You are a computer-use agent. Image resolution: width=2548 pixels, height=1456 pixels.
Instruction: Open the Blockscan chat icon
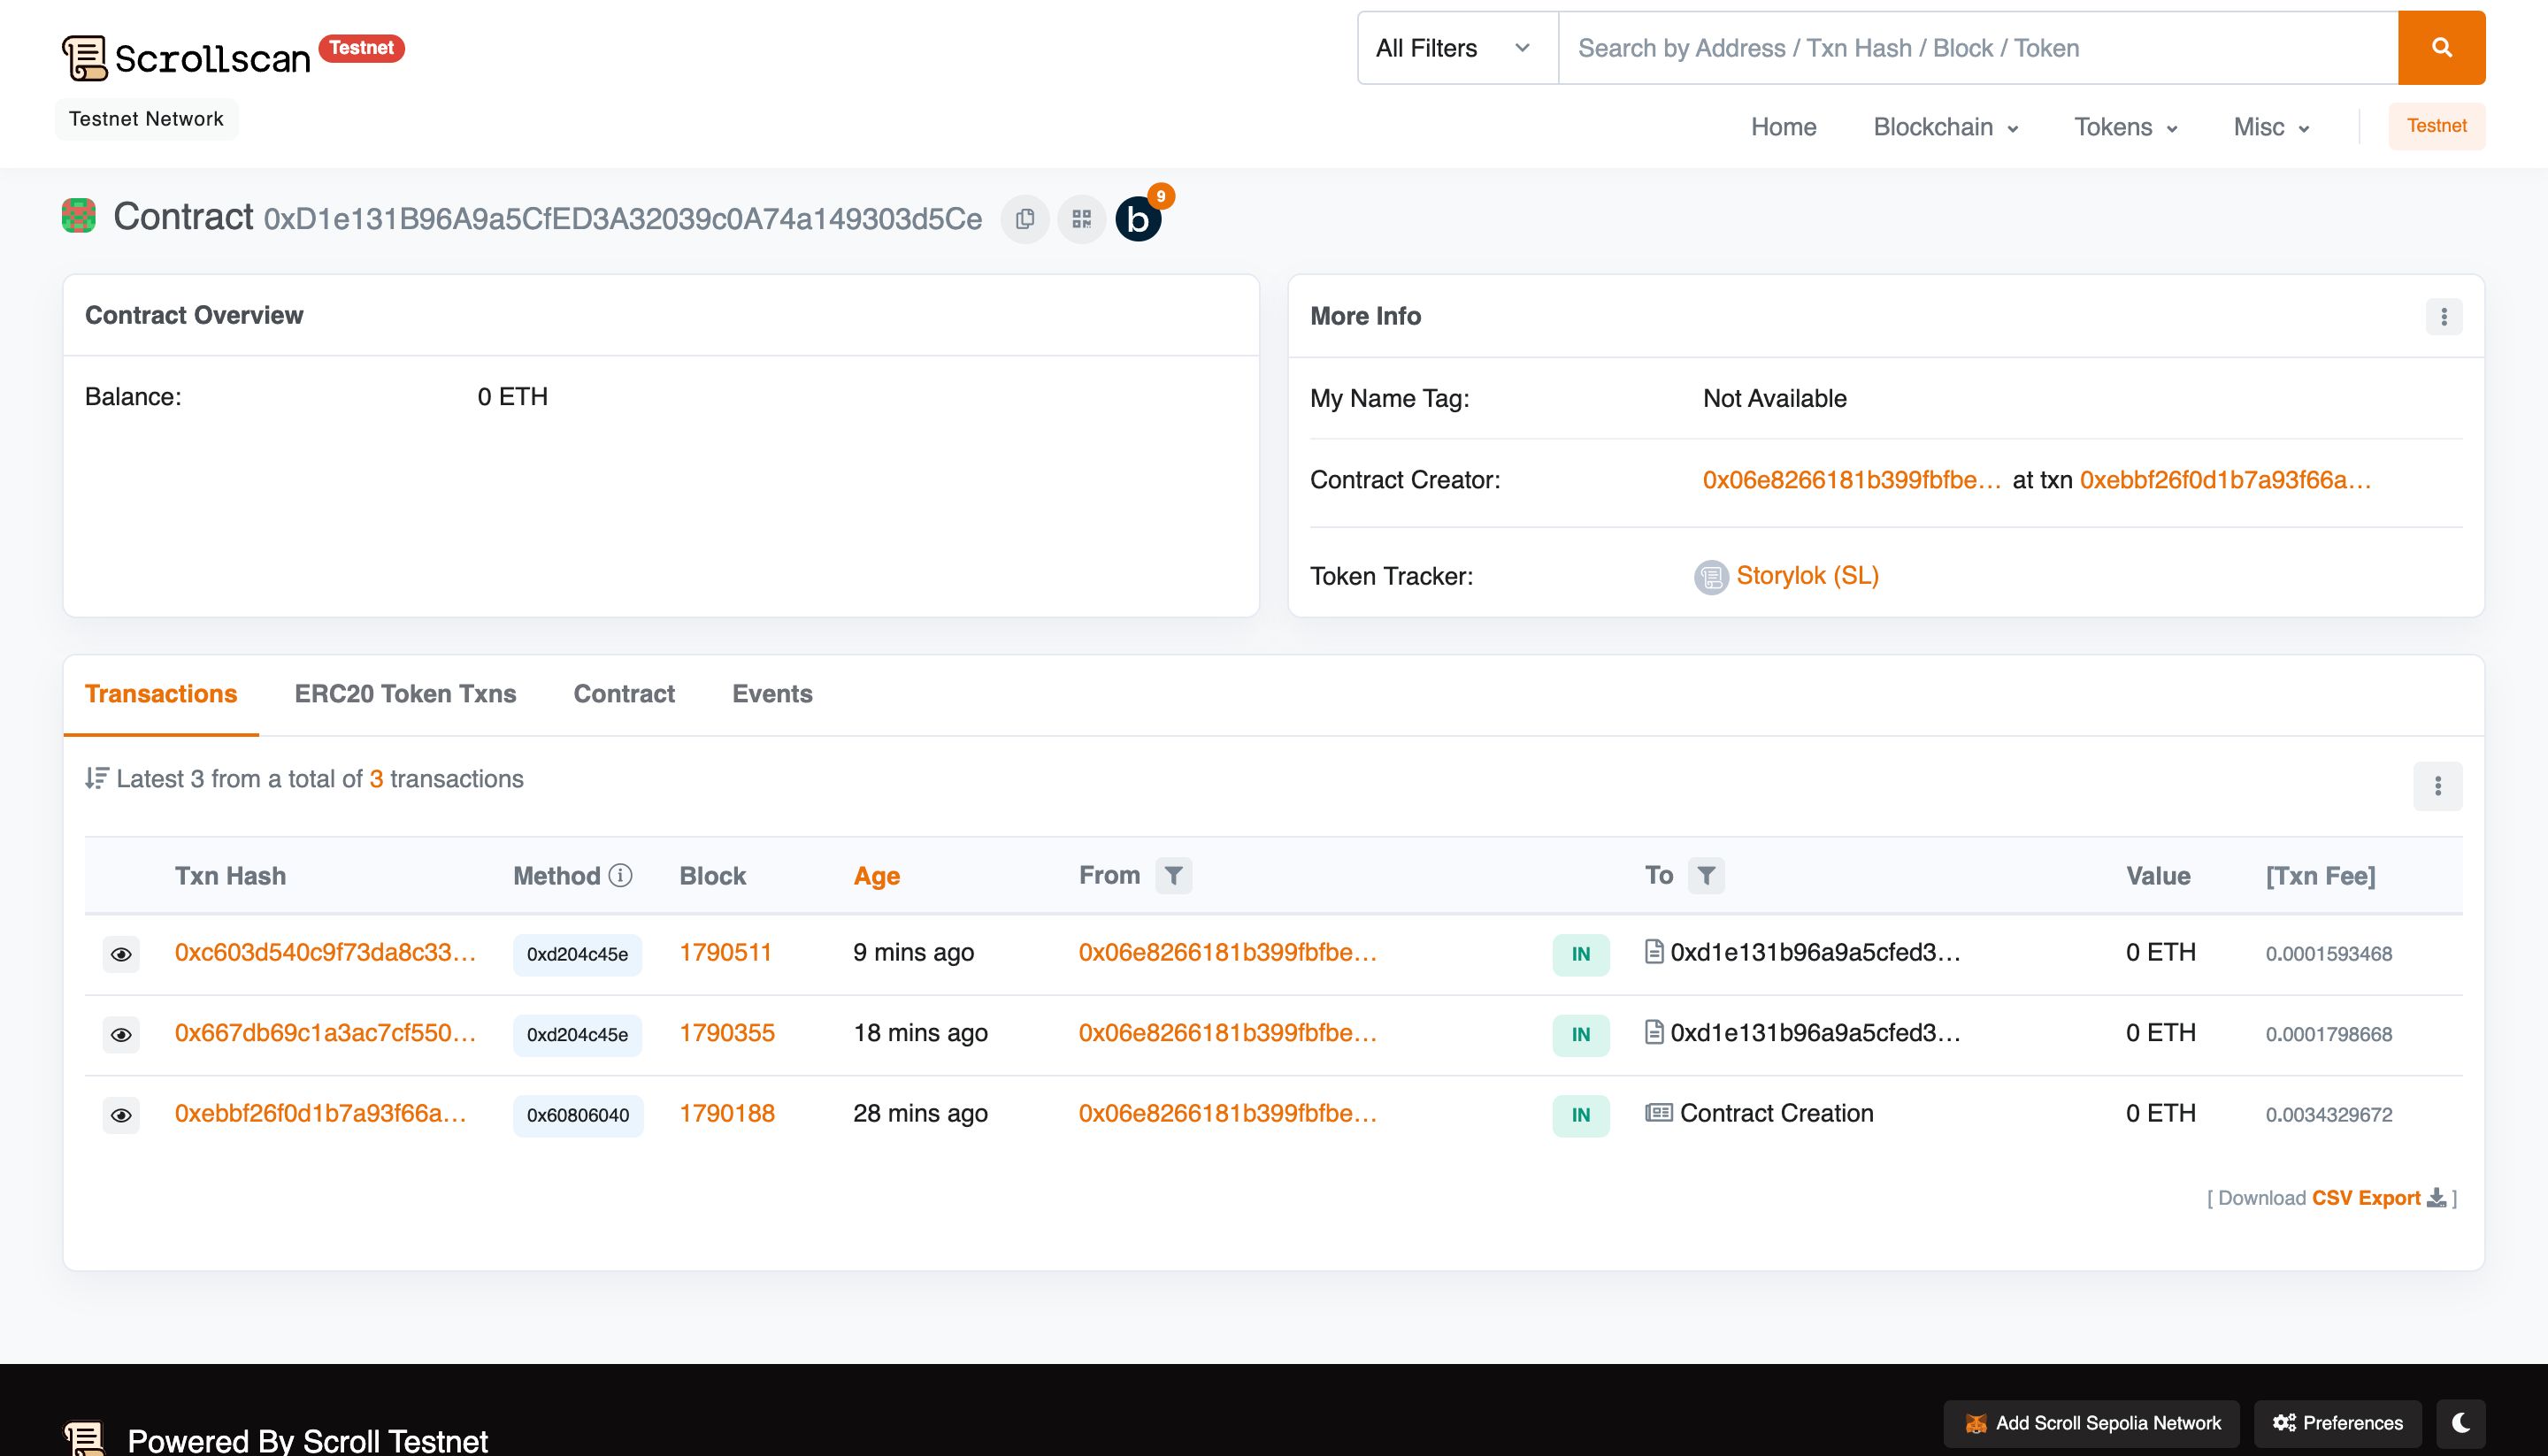click(x=1139, y=219)
